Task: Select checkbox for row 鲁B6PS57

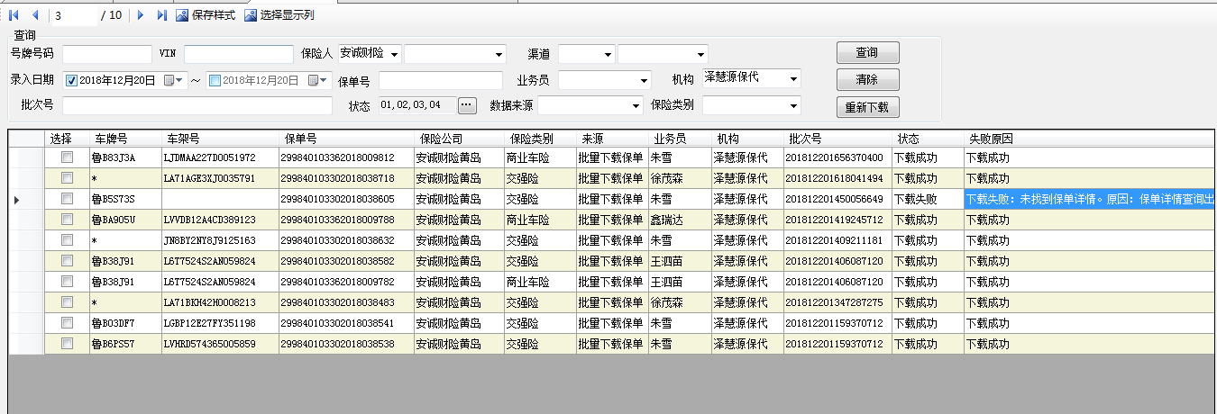Action: coord(67,344)
